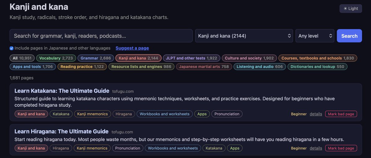Switch to Light theme
The height and width of the screenshot is (158, 371).
point(351,9)
